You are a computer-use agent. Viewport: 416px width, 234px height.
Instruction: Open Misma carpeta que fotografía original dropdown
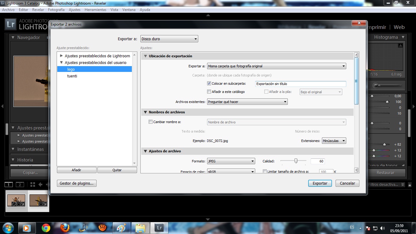(277, 66)
